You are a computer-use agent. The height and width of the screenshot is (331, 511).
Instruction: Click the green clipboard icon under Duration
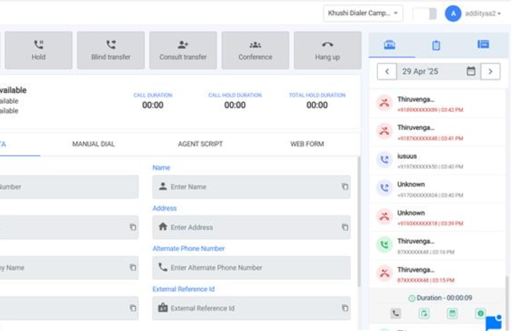pos(424,313)
